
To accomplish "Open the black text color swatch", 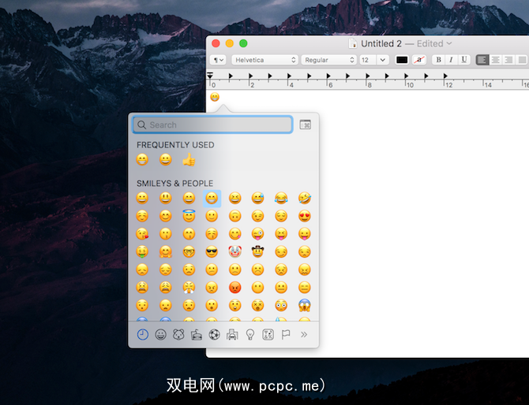I will 402,60.
